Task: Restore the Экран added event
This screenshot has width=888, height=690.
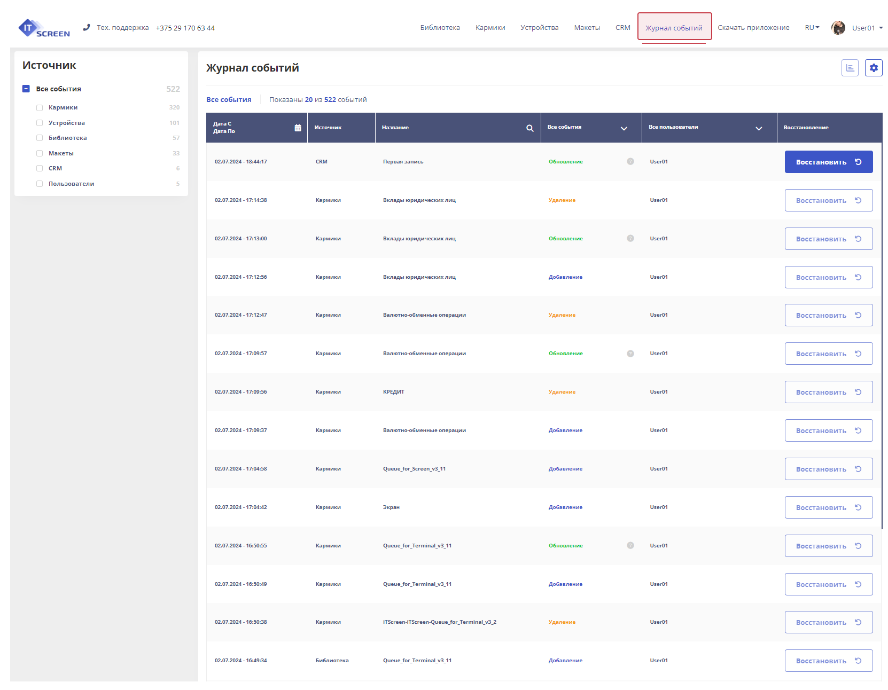Action: click(829, 507)
